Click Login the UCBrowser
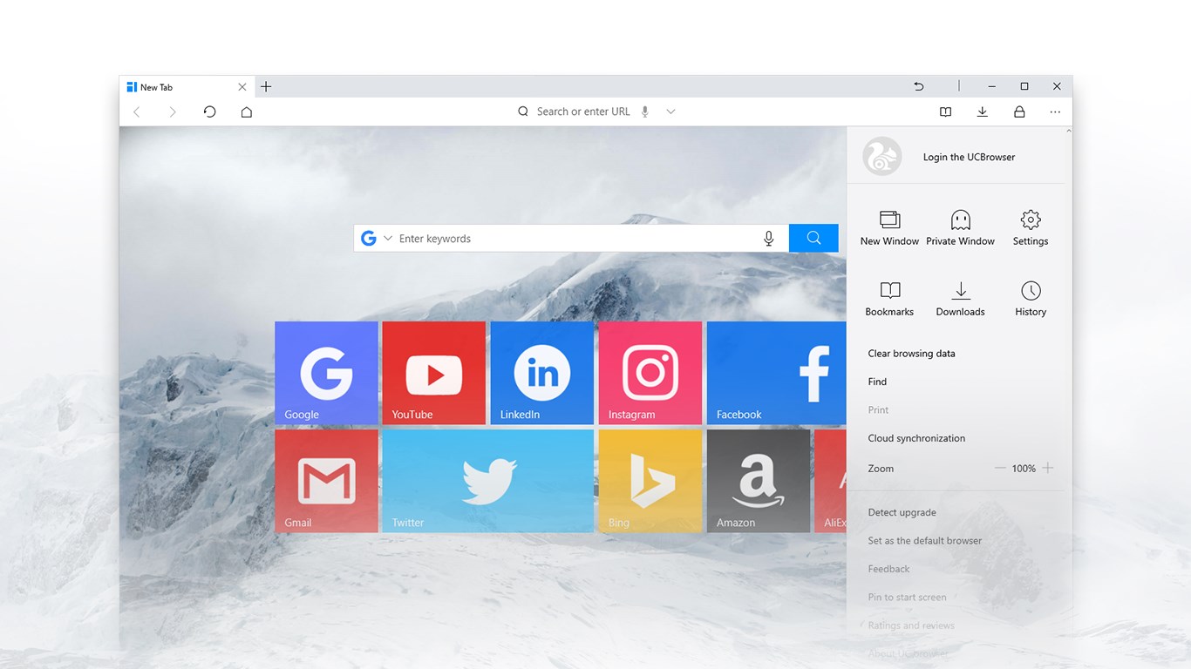This screenshot has height=669, width=1191. (x=969, y=157)
